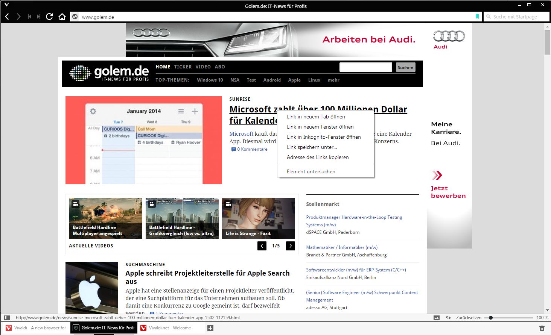551x335 pixels.
Task: Open a new tab with the plus icon
Action: tap(210, 328)
